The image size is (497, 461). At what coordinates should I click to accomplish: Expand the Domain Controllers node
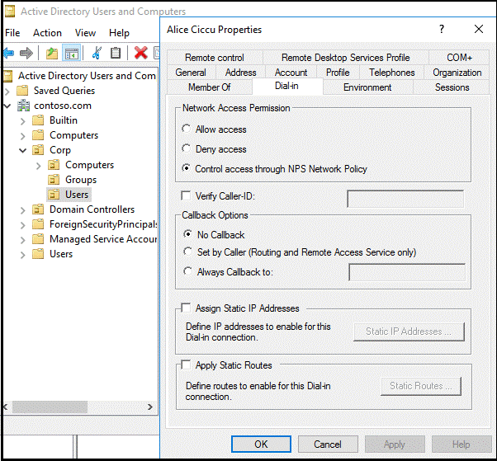click(x=23, y=210)
